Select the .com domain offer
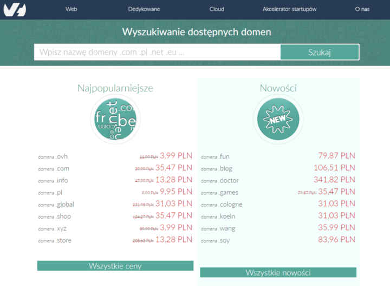This screenshot has width=390, height=301. [x=115, y=168]
